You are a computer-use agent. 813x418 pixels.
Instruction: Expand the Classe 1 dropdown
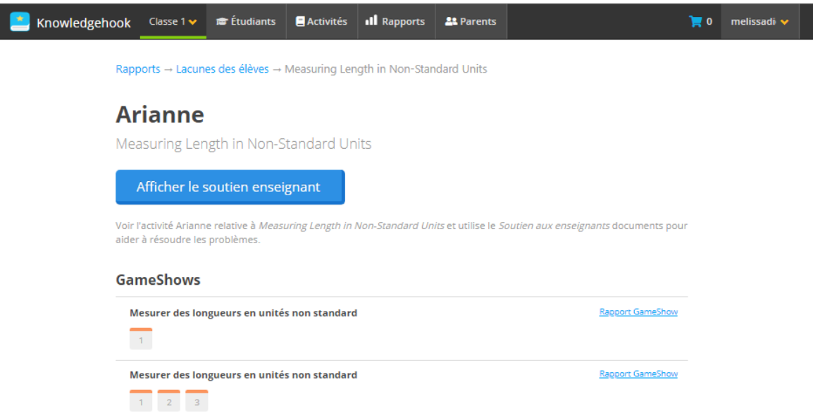pos(173,21)
